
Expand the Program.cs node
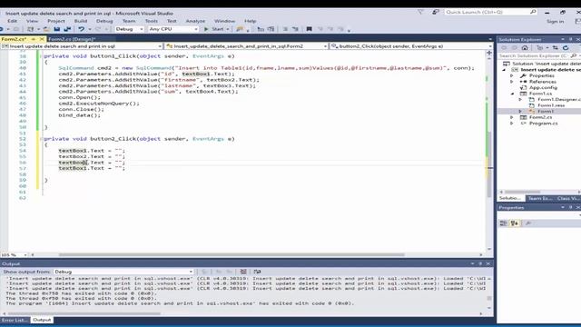512,124
